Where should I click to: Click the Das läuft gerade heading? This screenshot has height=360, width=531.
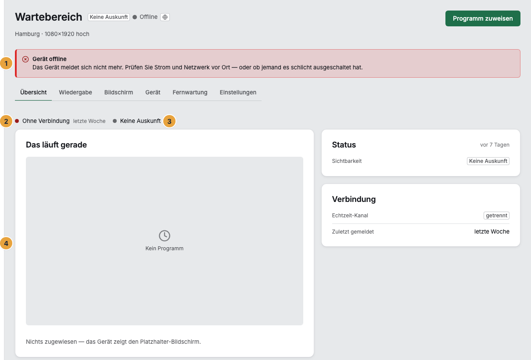point(56,145)
